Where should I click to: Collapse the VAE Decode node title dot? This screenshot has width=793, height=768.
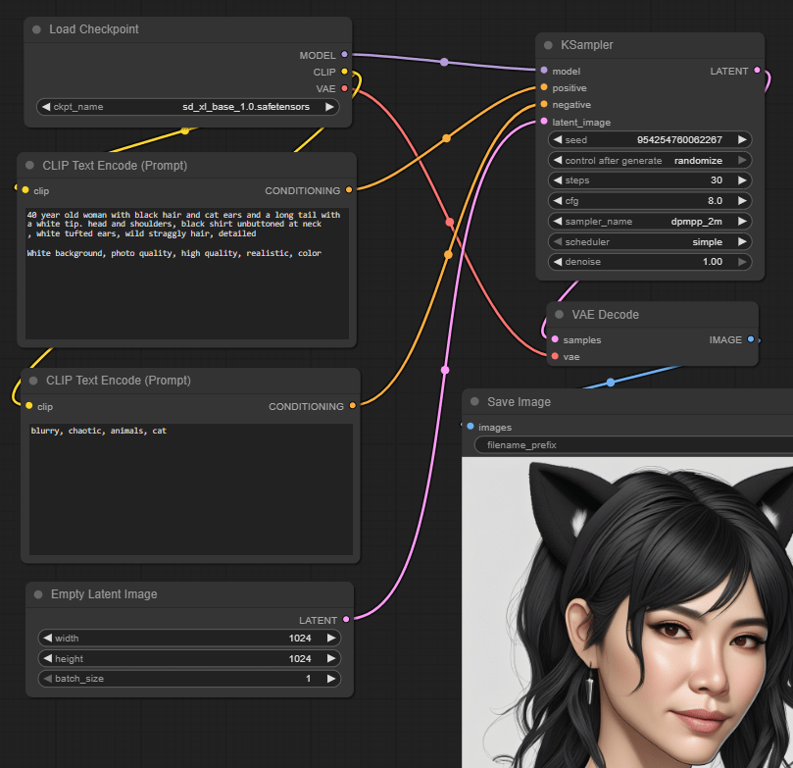tap(559, 315)
